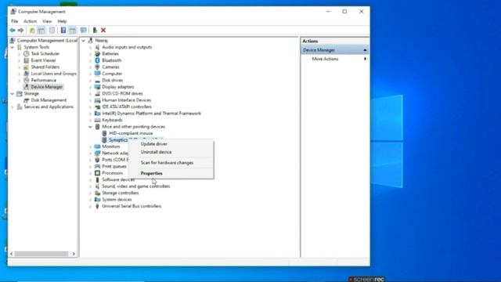Select the Computer category row

tap(112, 74)
